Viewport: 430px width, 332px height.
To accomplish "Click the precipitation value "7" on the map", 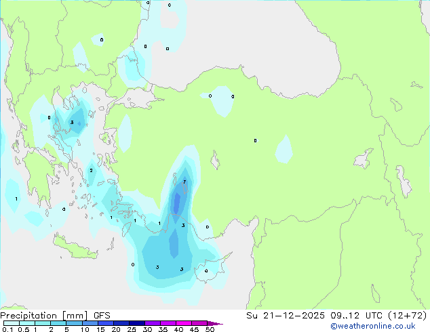I will point(184,182).
